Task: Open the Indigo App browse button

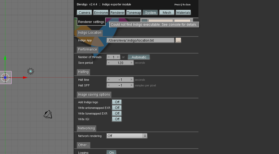Action: pyautogui.click(x=178, y=40)
